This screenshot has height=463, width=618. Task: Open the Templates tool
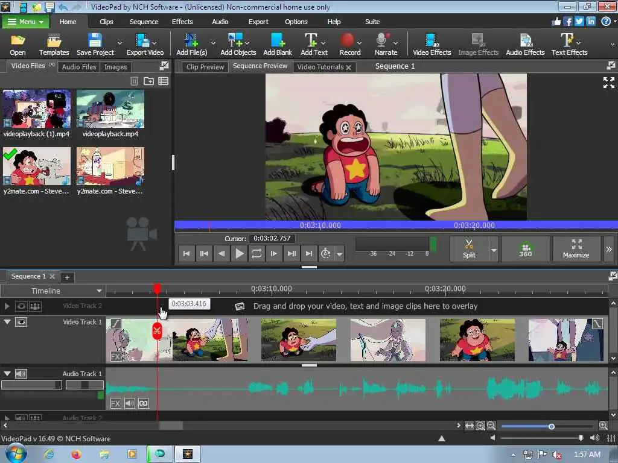[x=54, y=45]
